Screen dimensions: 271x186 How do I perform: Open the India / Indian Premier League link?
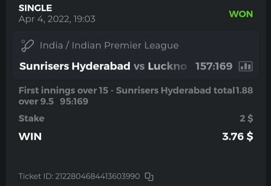pos(109,46)
